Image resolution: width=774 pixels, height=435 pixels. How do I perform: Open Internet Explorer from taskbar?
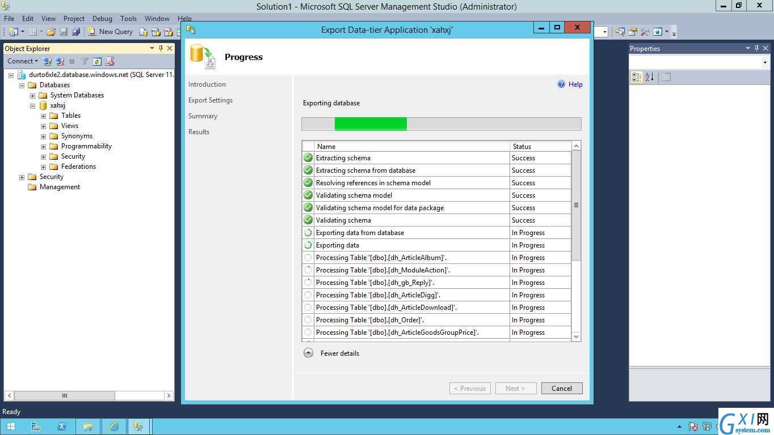[114, 427]
